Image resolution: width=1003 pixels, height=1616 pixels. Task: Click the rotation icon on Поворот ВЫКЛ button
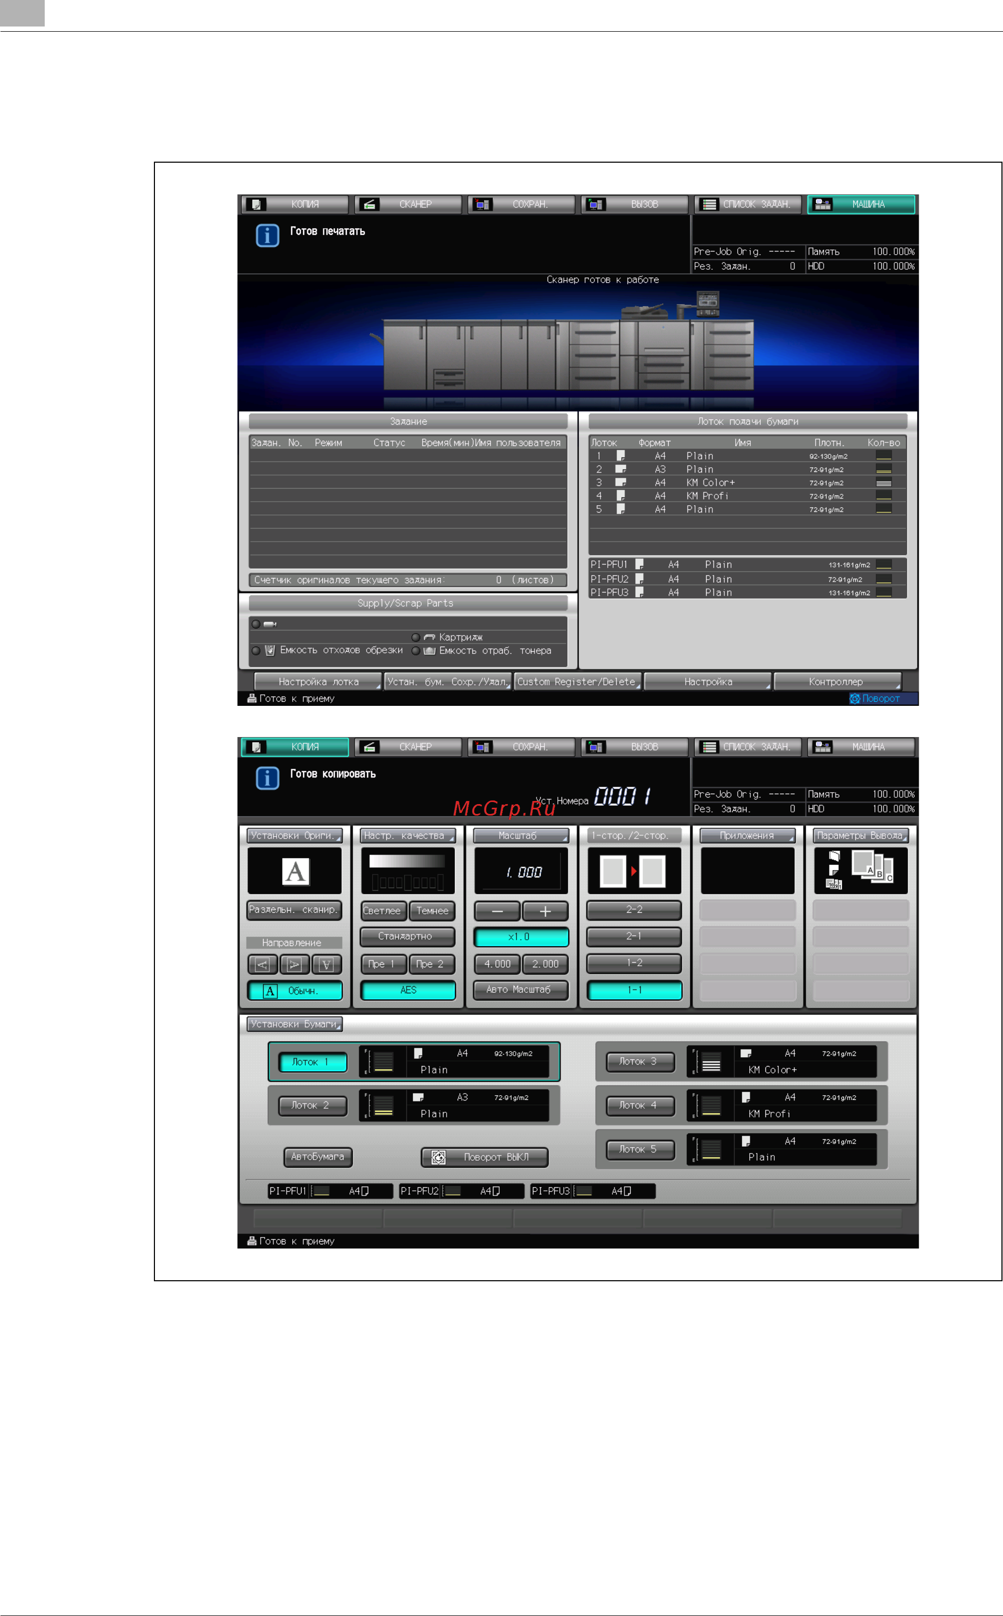(438, 1157)
